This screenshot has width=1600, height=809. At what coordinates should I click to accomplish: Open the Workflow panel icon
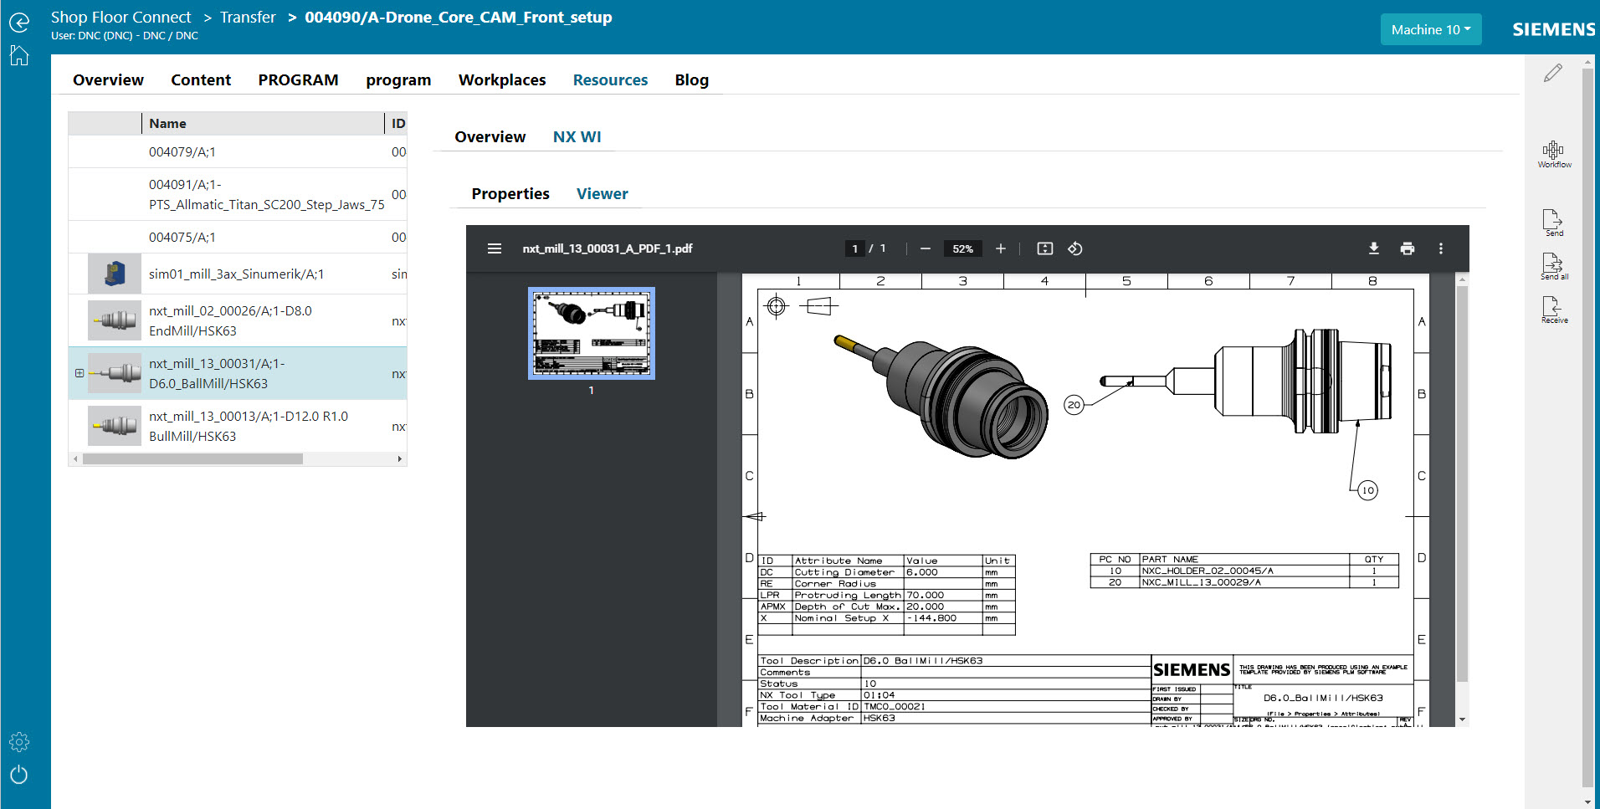click(x=1554, y=151)
